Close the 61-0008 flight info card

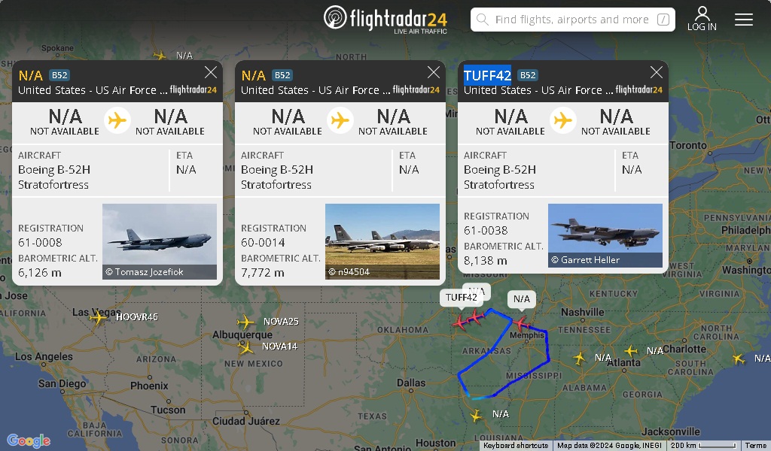click(211, 73)
